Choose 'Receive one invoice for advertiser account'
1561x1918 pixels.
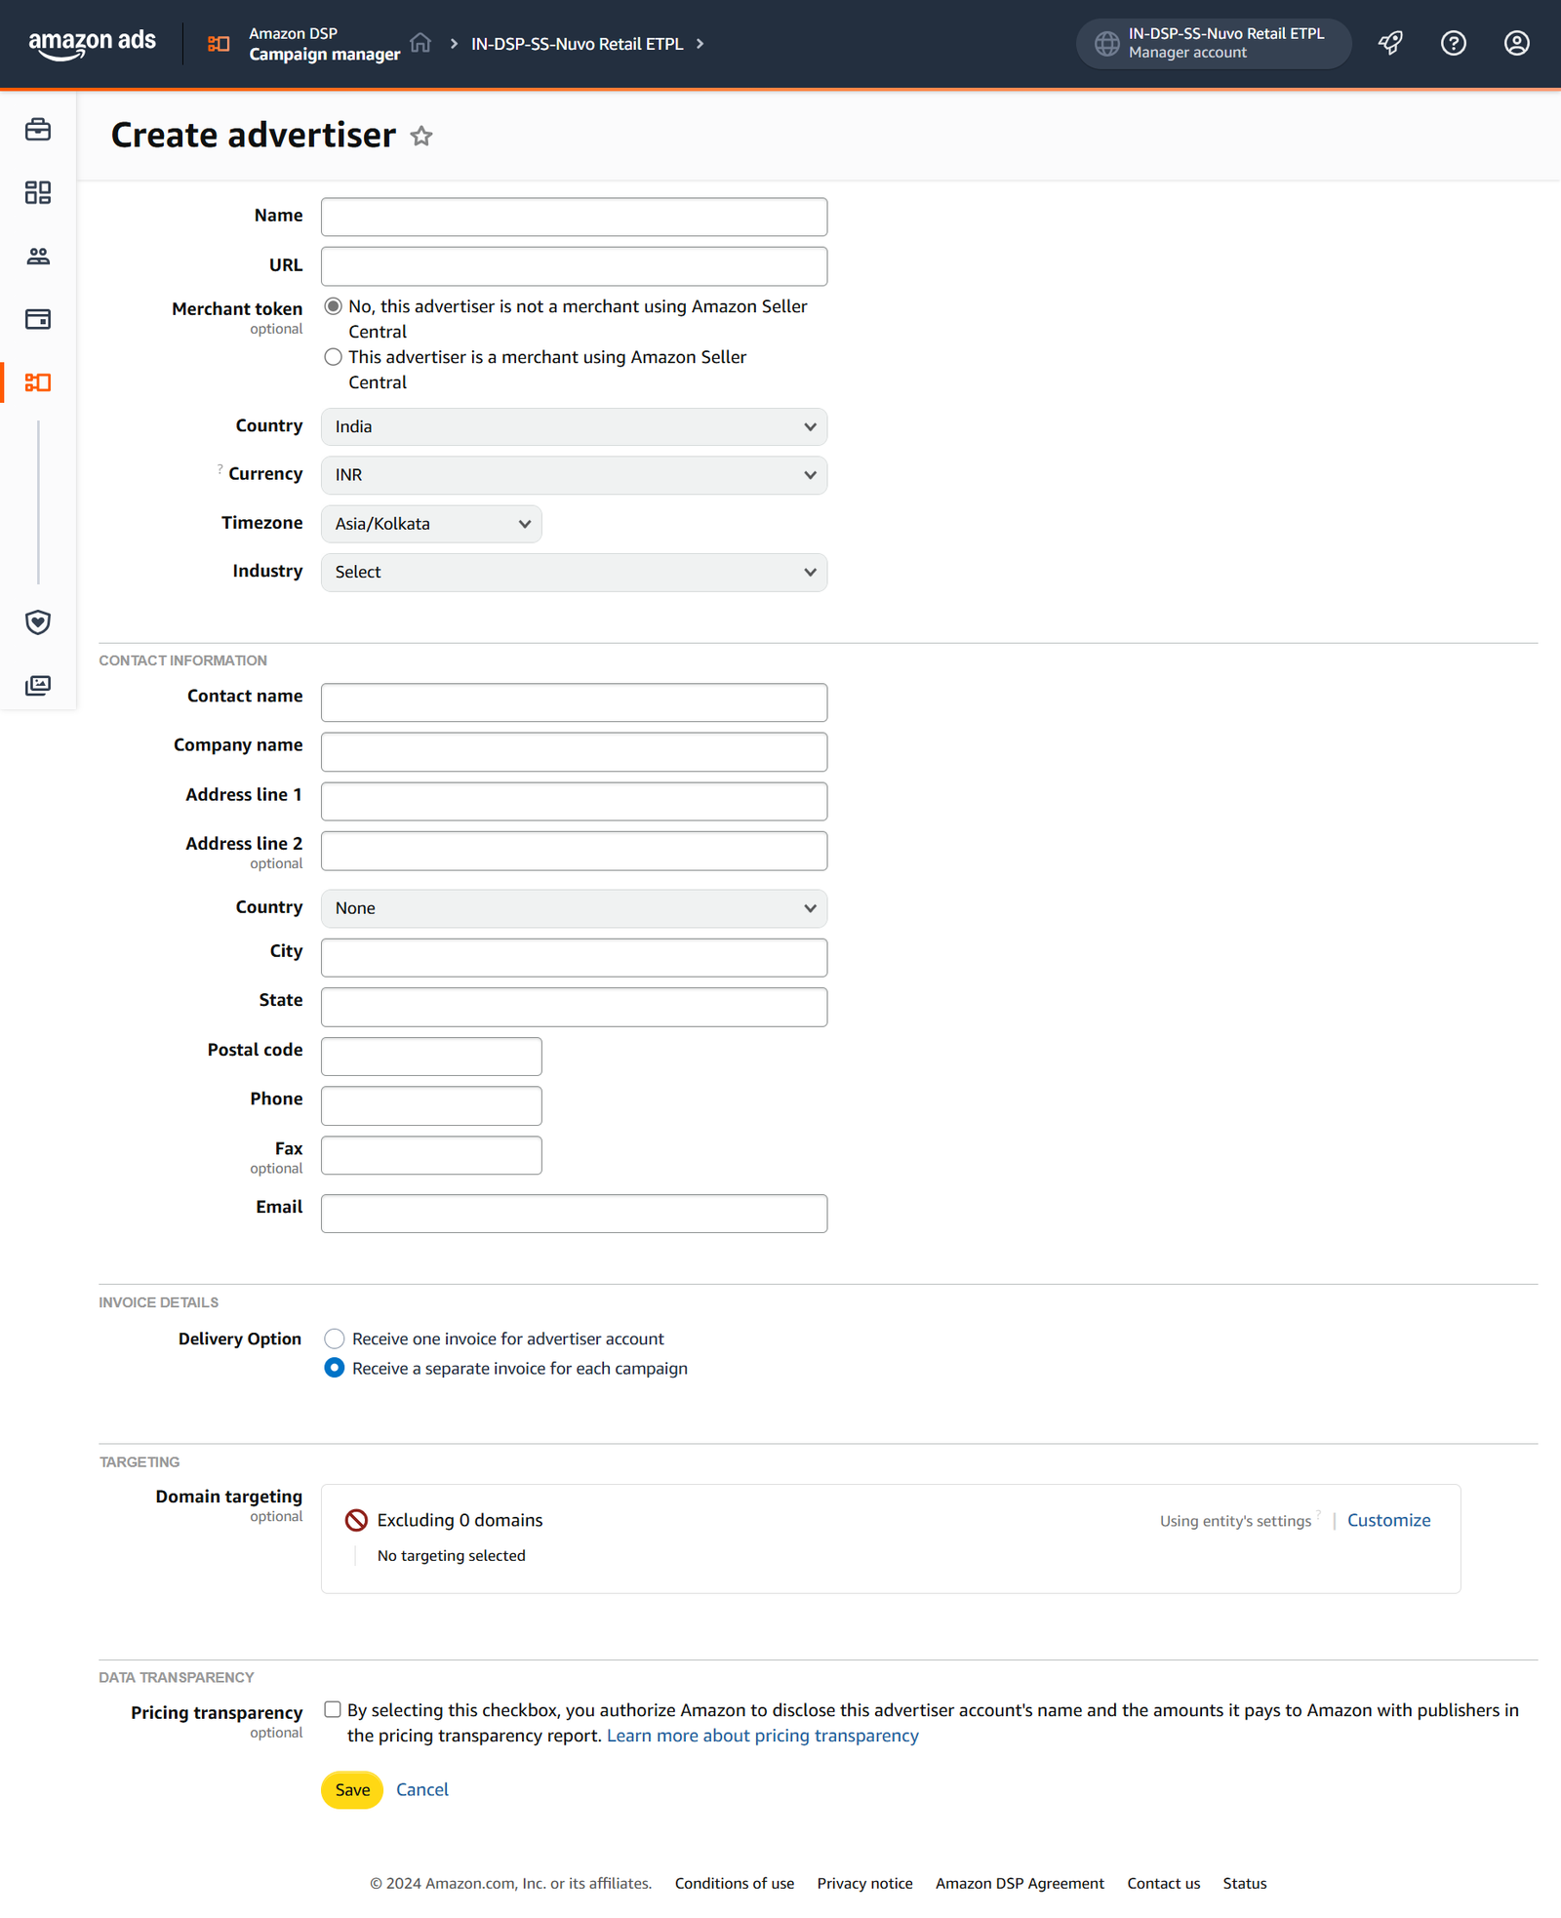(335, 1339)
